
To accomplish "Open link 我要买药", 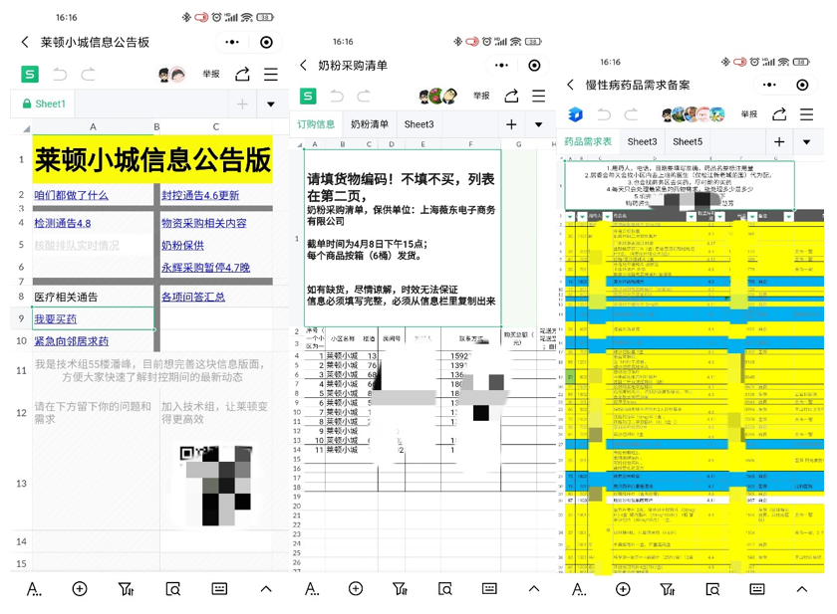I will click(56, 318).
